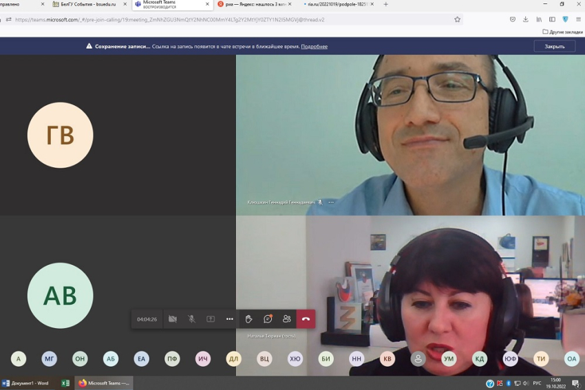Open the meeting chat conversation
The height and width of the screenshot is (390, 585).
tap(268, 319)
